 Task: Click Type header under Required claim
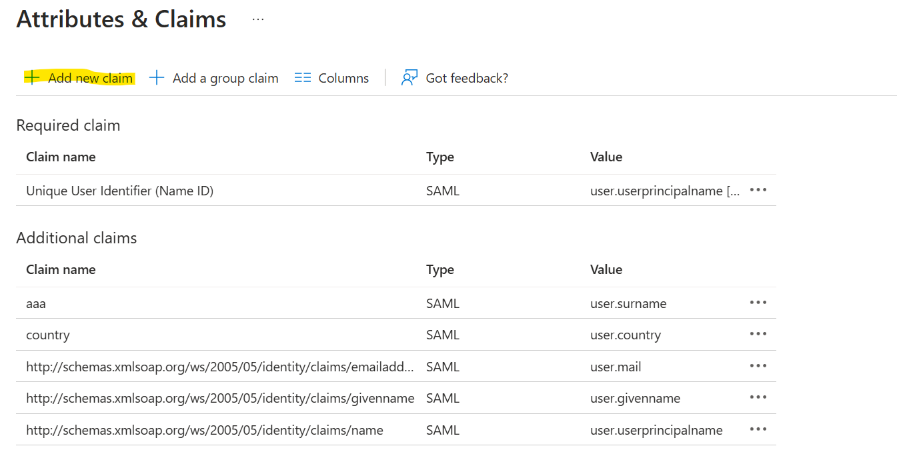click(440, 158)
